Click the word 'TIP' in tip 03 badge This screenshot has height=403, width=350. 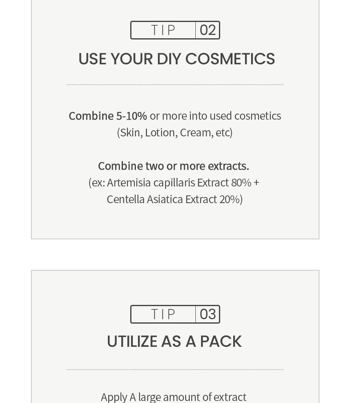[x=163, y=314]
